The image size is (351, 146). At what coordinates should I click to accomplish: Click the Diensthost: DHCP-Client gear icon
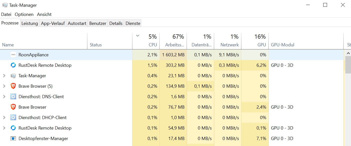pos(13,118)
